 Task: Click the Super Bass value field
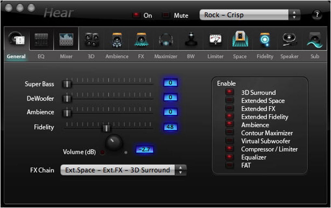[170, 83]
